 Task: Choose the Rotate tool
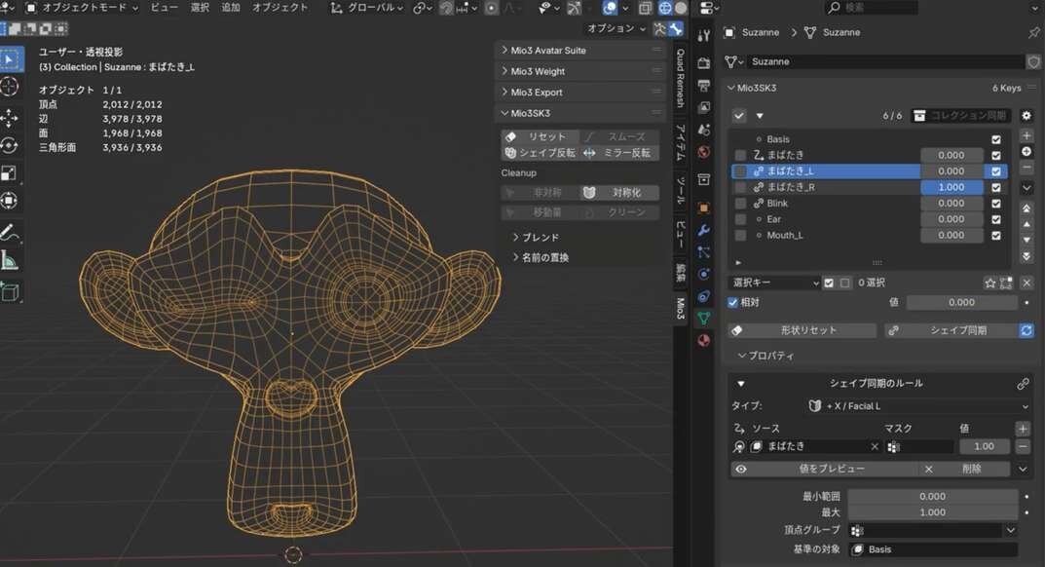coord(10,145)
